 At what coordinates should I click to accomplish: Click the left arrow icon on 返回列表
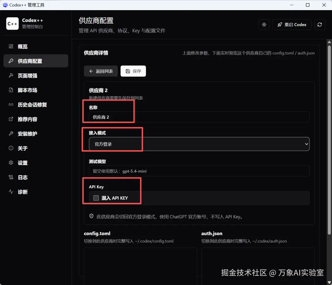[x=91, y=71]
